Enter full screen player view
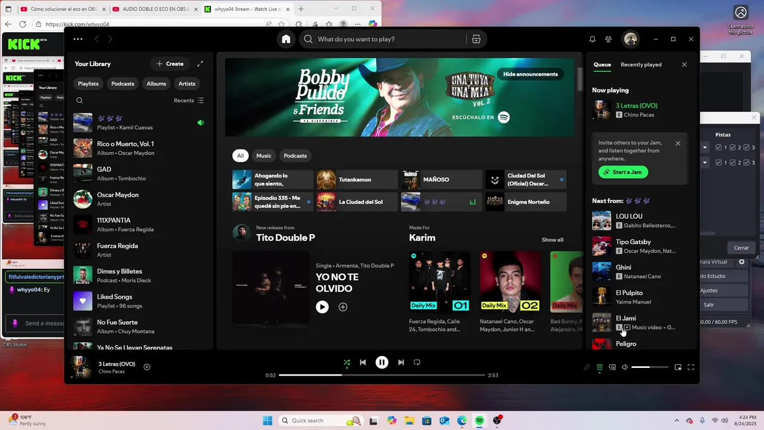The height and width of the screenshot is (430, 764). tap(691, 367)
